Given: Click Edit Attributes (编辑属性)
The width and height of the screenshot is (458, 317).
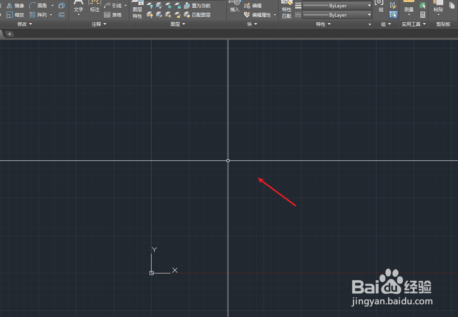Looking at the screenshot, I should 258,15.
